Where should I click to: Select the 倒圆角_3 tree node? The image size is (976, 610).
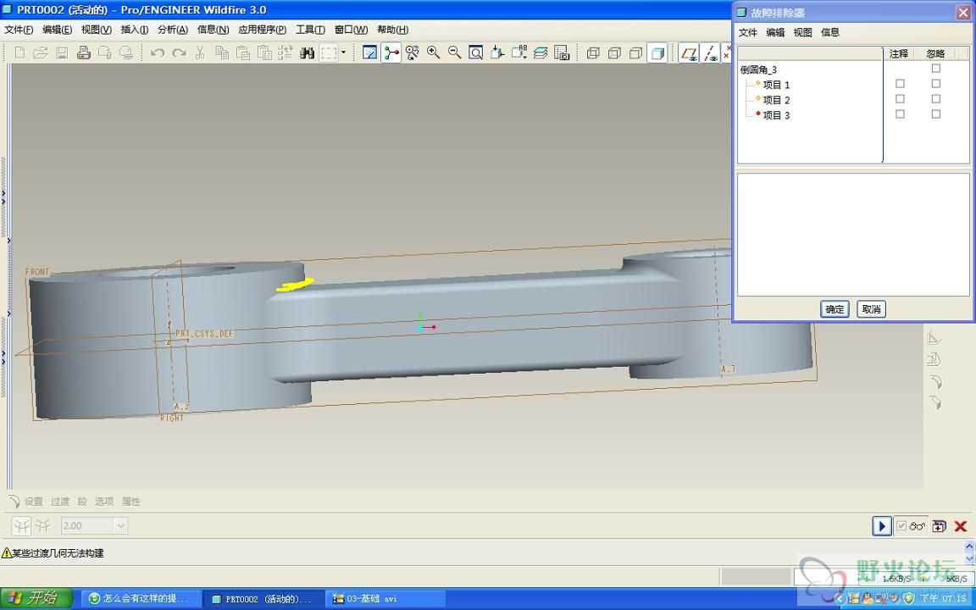click(x=758, y=69)
